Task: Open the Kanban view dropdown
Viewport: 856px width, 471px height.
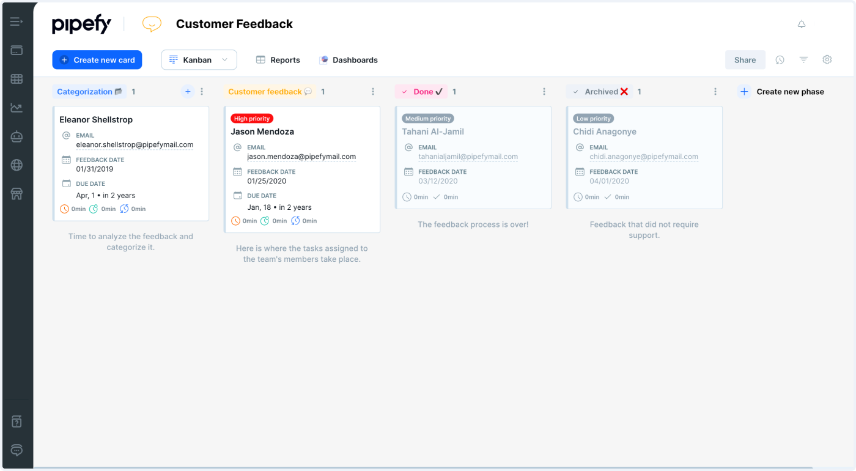Action: pos(199,59)
